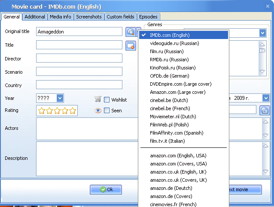Click the shopping cart Wishlist icon
Image resolution: width=274 pixels, height=207 pixels.
[98, 99]
